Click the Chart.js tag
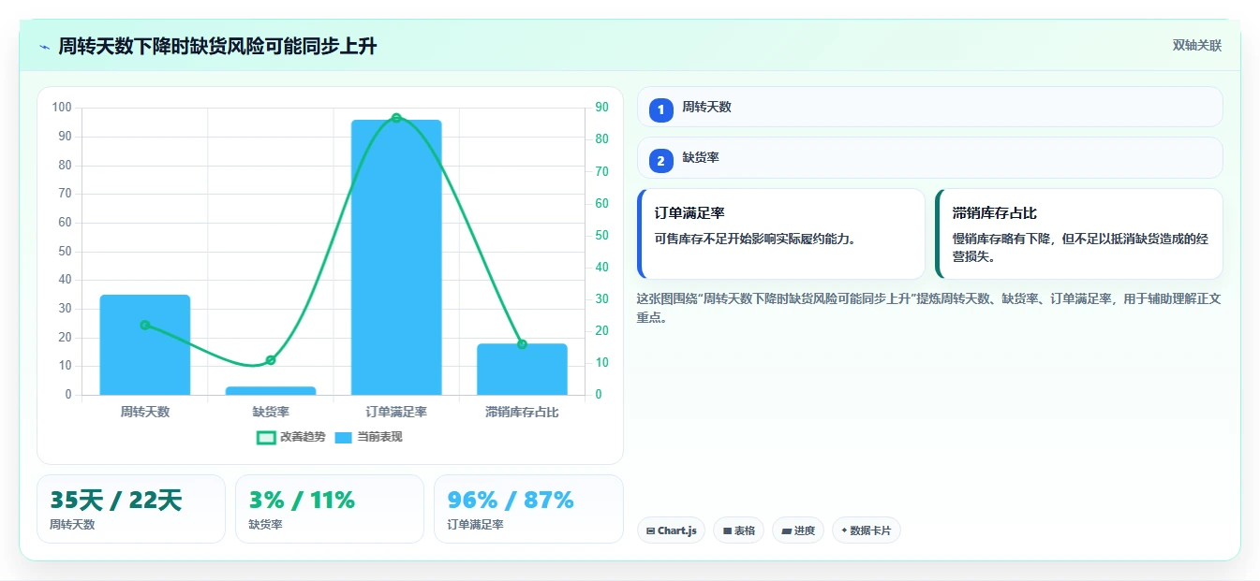The image size is (1260, 581). [x=671, y=530]
